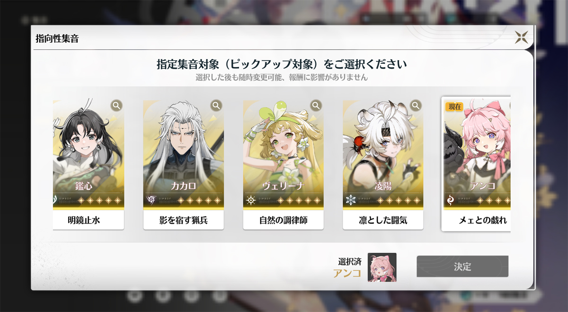Open magnifier details for カカロ card
568x312 pixels.
216,105
